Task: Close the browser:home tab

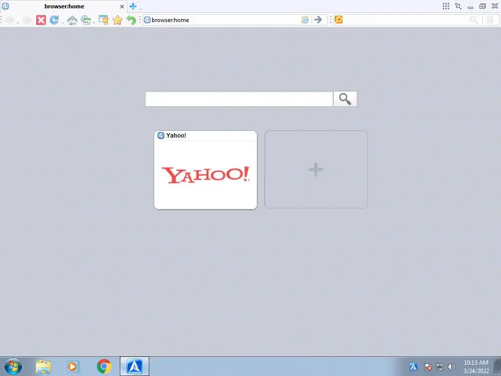Action: click(x=122, y=6)
